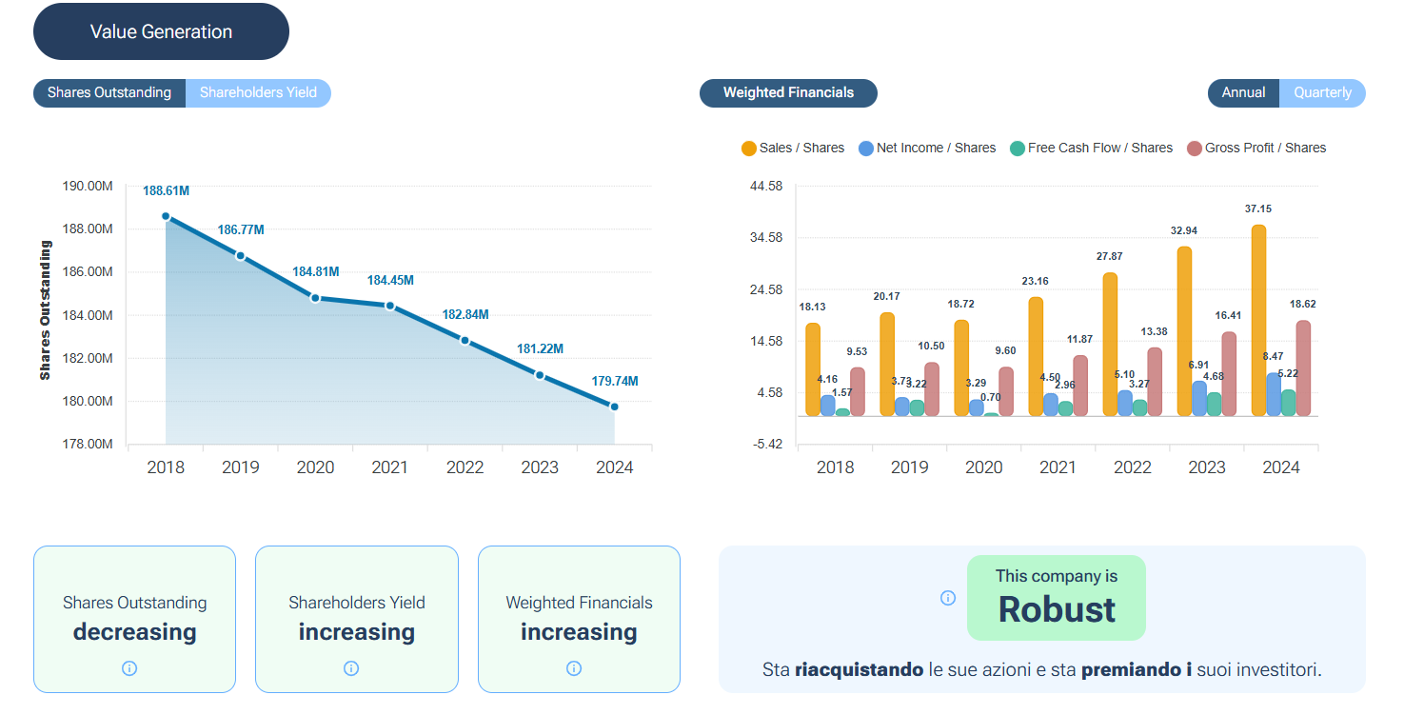Click the Value Generation header button
The height and width of the screenshot is (715, 1404).
coord(161,32)
